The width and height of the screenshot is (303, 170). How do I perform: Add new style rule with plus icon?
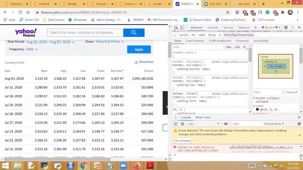(244, 47)
